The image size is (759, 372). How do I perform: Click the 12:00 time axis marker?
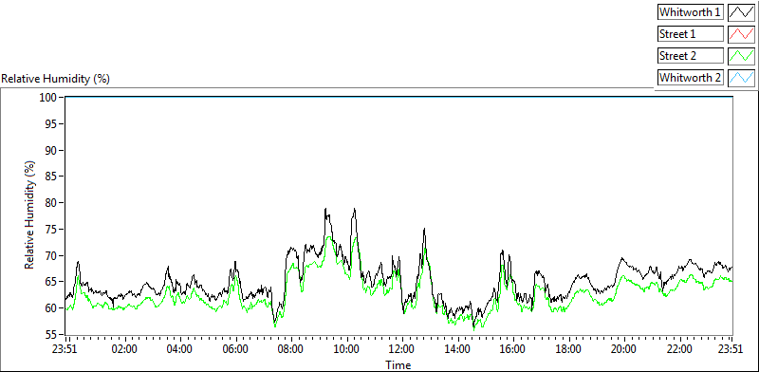tap(401, 349)
